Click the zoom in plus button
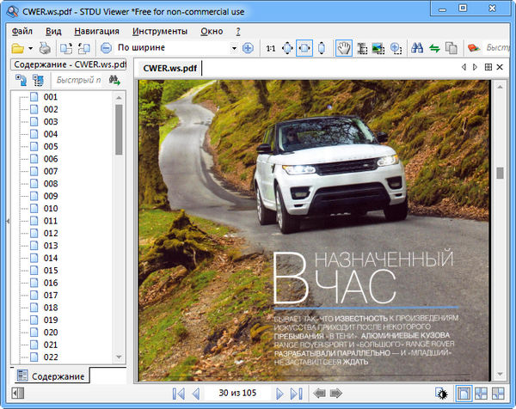 [248, 48]
